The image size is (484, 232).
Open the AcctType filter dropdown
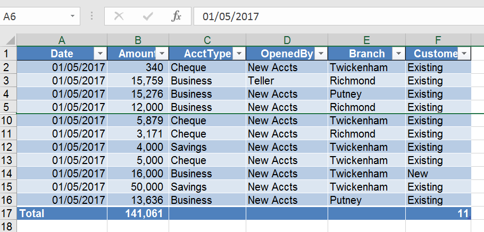pyautogui.click(x=239, y=54)
